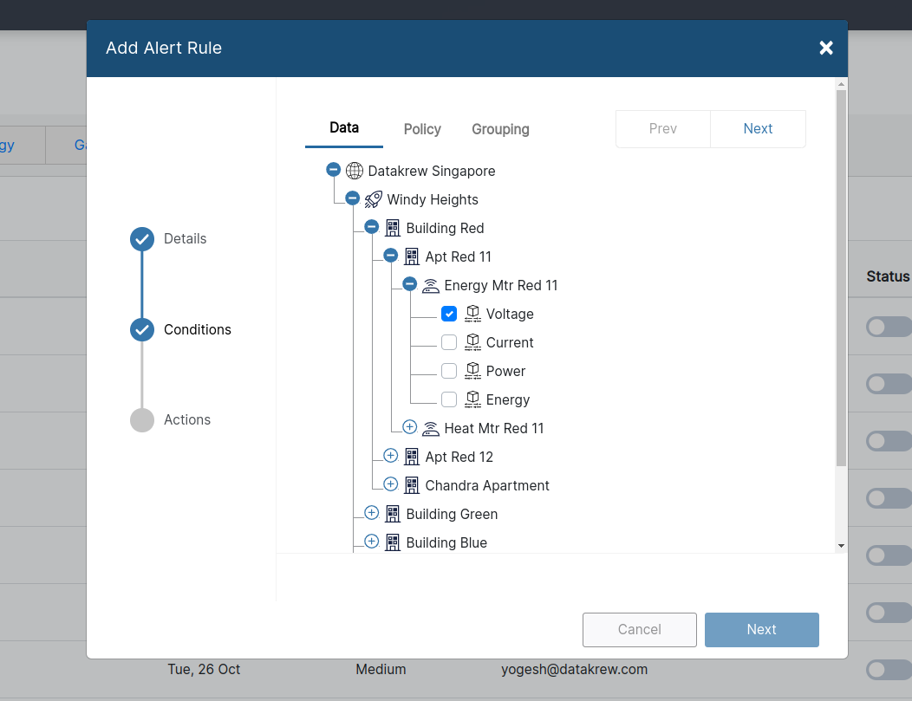Viewport: 912px width, 701px height.
Task: Click the meter icon next to Energy Mtr Red 11
Action: (430, 285)
